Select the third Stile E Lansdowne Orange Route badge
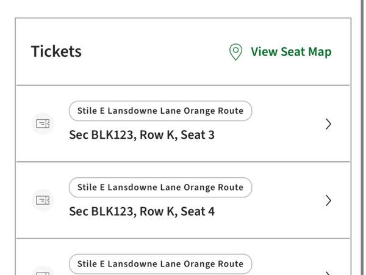 pos(160,264)
